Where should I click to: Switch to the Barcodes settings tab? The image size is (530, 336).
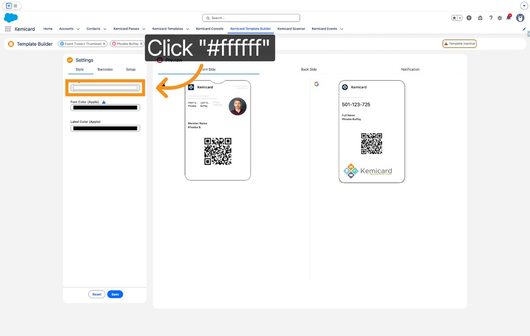[x=105, y=69]
